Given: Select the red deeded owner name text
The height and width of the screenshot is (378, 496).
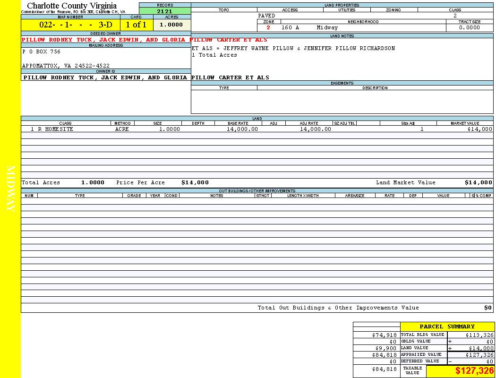Looking at the screenshot, I should [x=144, y=40].
